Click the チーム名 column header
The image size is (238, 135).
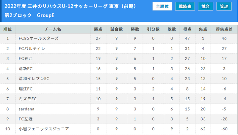pyautogui.click(x=53, y=29)
